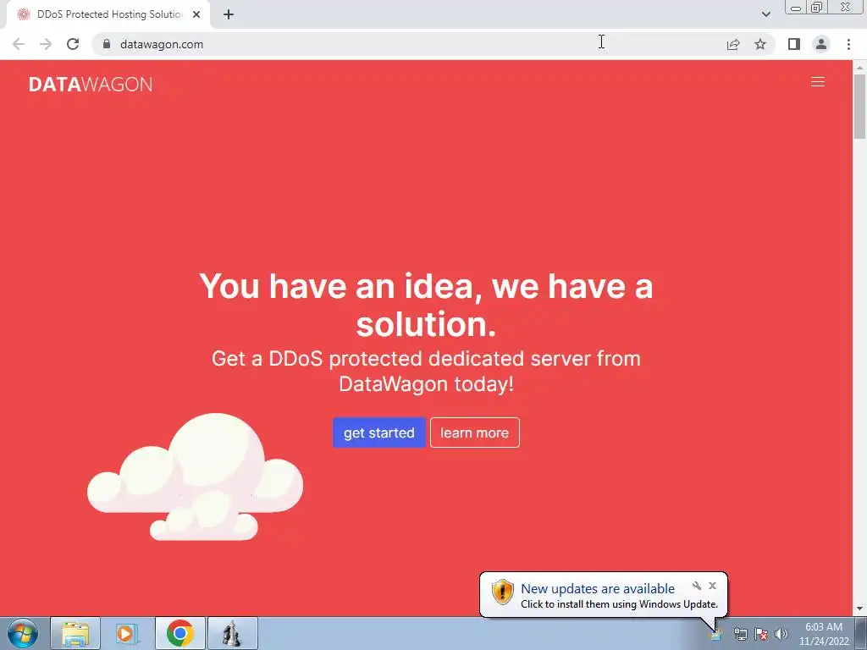Share this page icon
This screenshot has width=867, height=650.
point(733,44)
